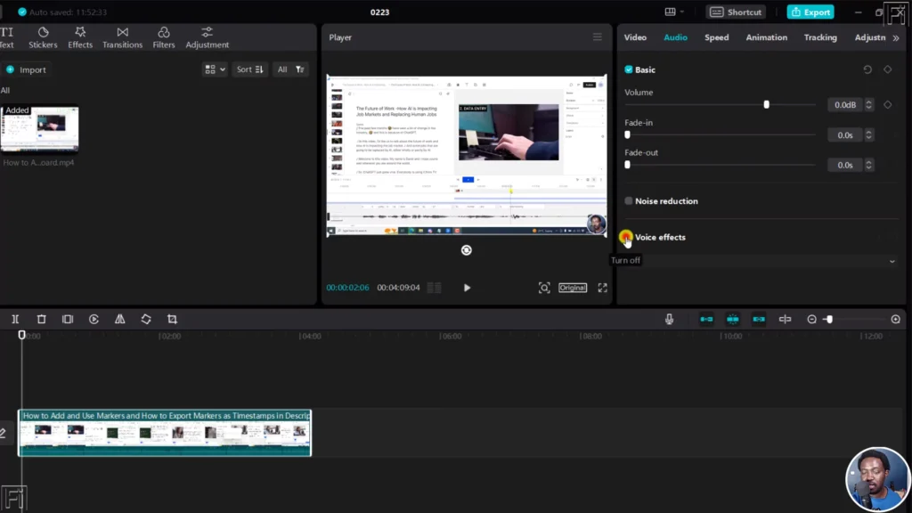Click the Player fullscreen icon
Screen dimensions: 912x513
[x=603, y=288]
